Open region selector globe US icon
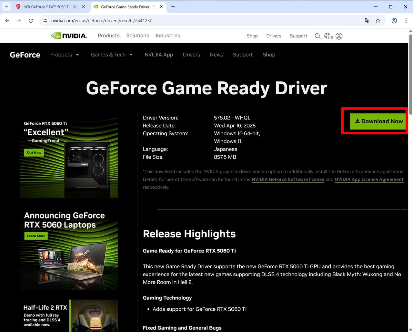Viewport: 413px width, 332px height. pyautogui.click(x=328, y=36)
